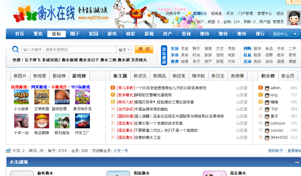Click admin's avatar in points ranking
Screen dimensions: 301x176
pos(267,88)
